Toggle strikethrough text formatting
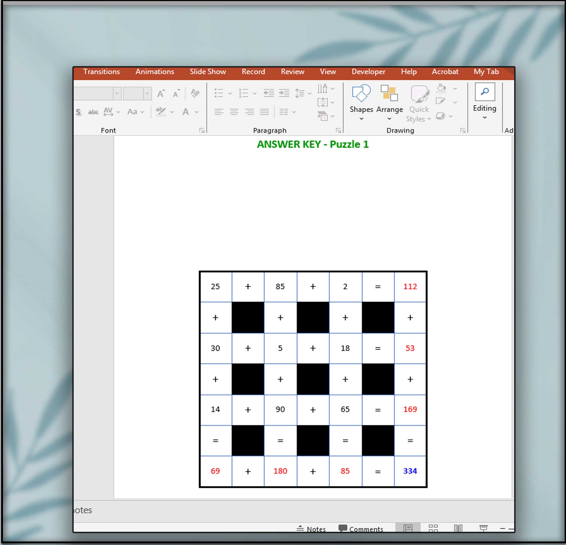 pyautogui.click(x=93, y=112)
